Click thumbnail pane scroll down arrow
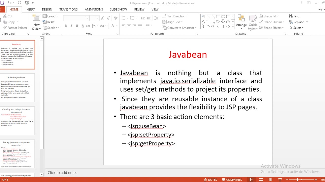 (x=42, y=175)
